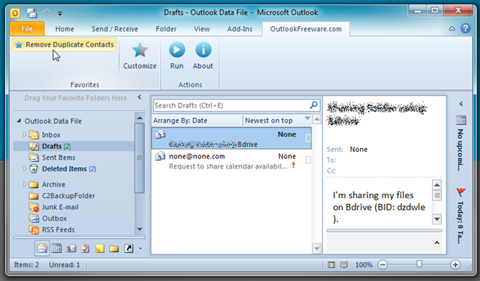Click scroll down arrow in the message list
Image resolution: width=480 pixels, height=281 pixels.
click(x=317, y=248)
